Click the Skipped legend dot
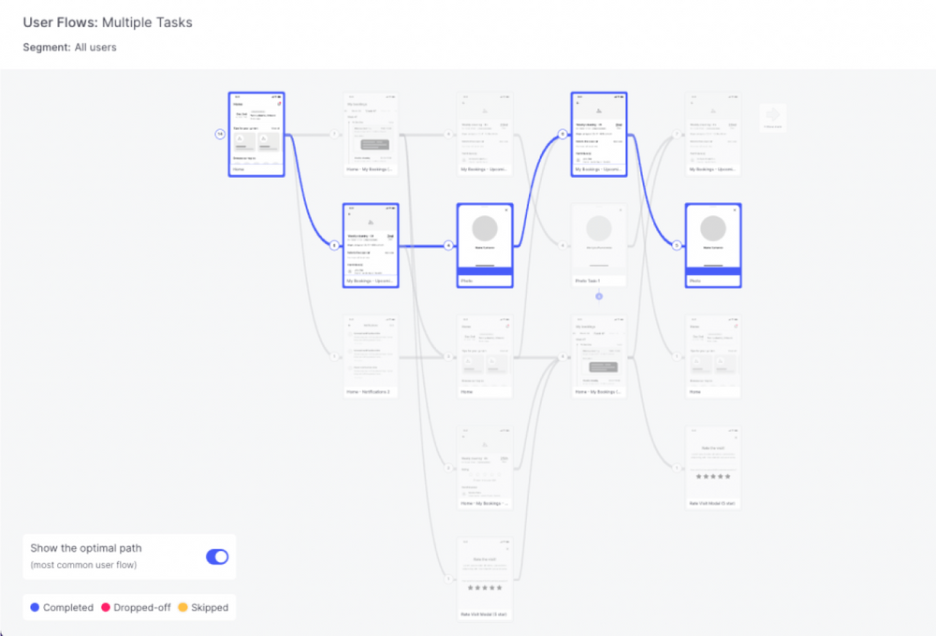Screen dimensions: 936x636 [183, 607]
